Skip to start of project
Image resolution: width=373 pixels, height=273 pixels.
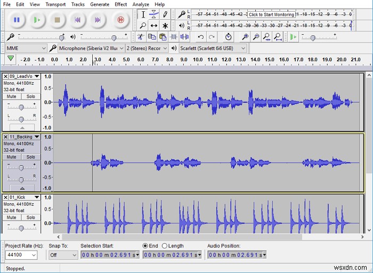(x=77, y=20)
